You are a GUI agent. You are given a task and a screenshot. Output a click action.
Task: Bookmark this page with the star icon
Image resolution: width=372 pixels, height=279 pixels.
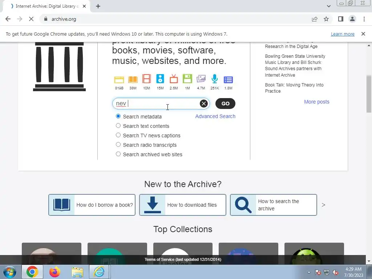tap(326, 19)
